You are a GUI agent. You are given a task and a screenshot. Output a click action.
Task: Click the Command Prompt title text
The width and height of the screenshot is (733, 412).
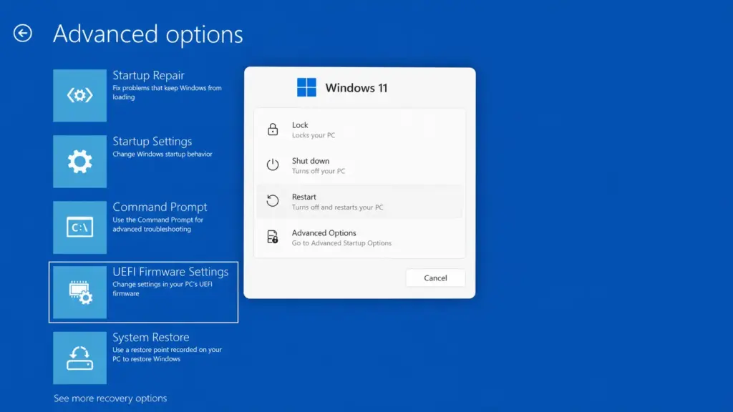pos(160,207)
